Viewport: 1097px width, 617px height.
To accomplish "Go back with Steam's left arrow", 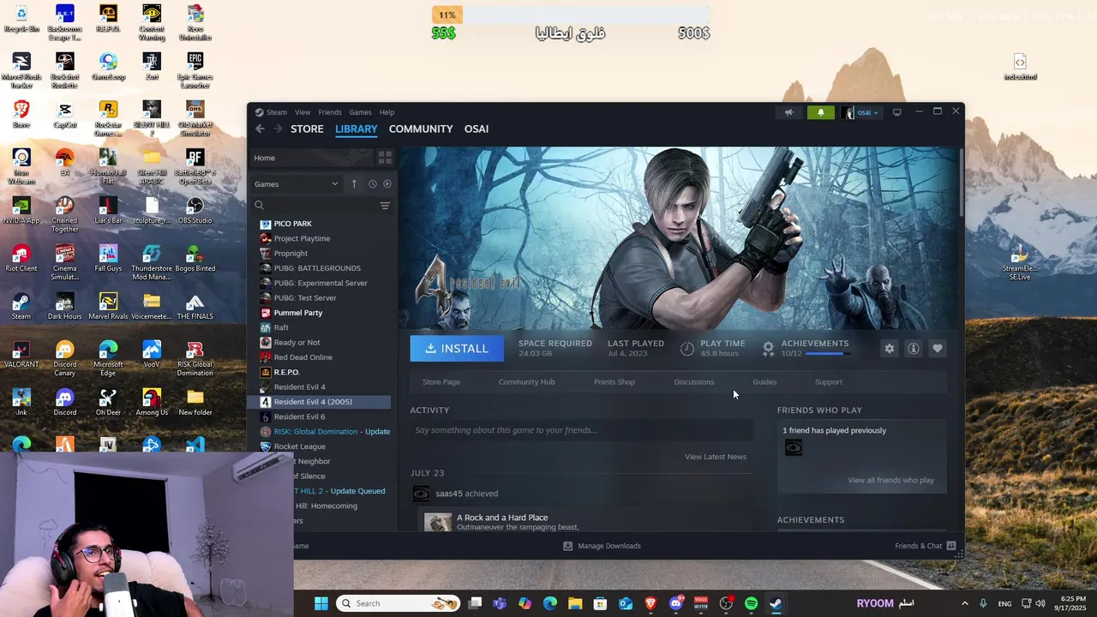I will 260,129.
